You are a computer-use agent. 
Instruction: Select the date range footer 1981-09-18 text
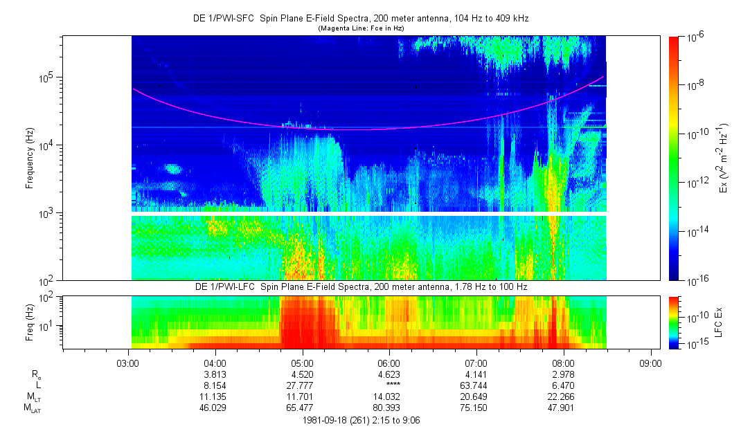(x=361, y=420)
